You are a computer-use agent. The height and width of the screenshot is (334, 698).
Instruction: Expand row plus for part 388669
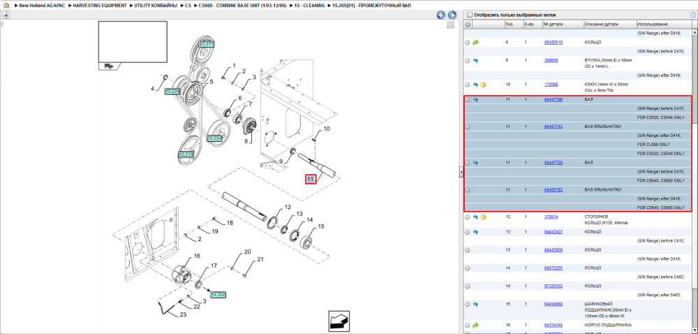coord(468,61)
